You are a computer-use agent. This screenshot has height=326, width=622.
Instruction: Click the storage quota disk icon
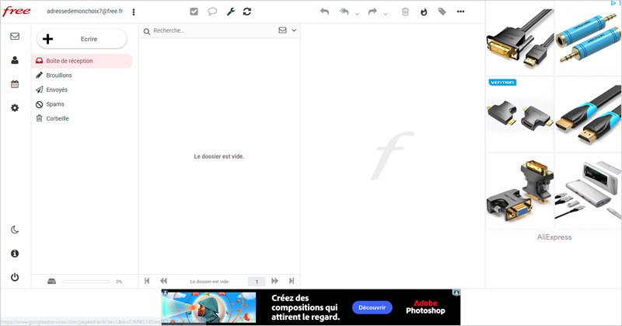point(51,281)
